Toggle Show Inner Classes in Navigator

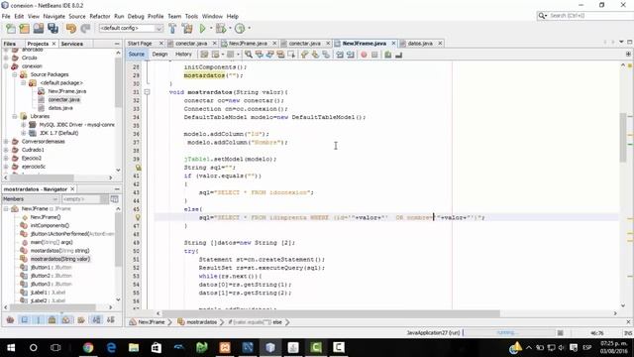pyautogui.click(x=66, y=320)
